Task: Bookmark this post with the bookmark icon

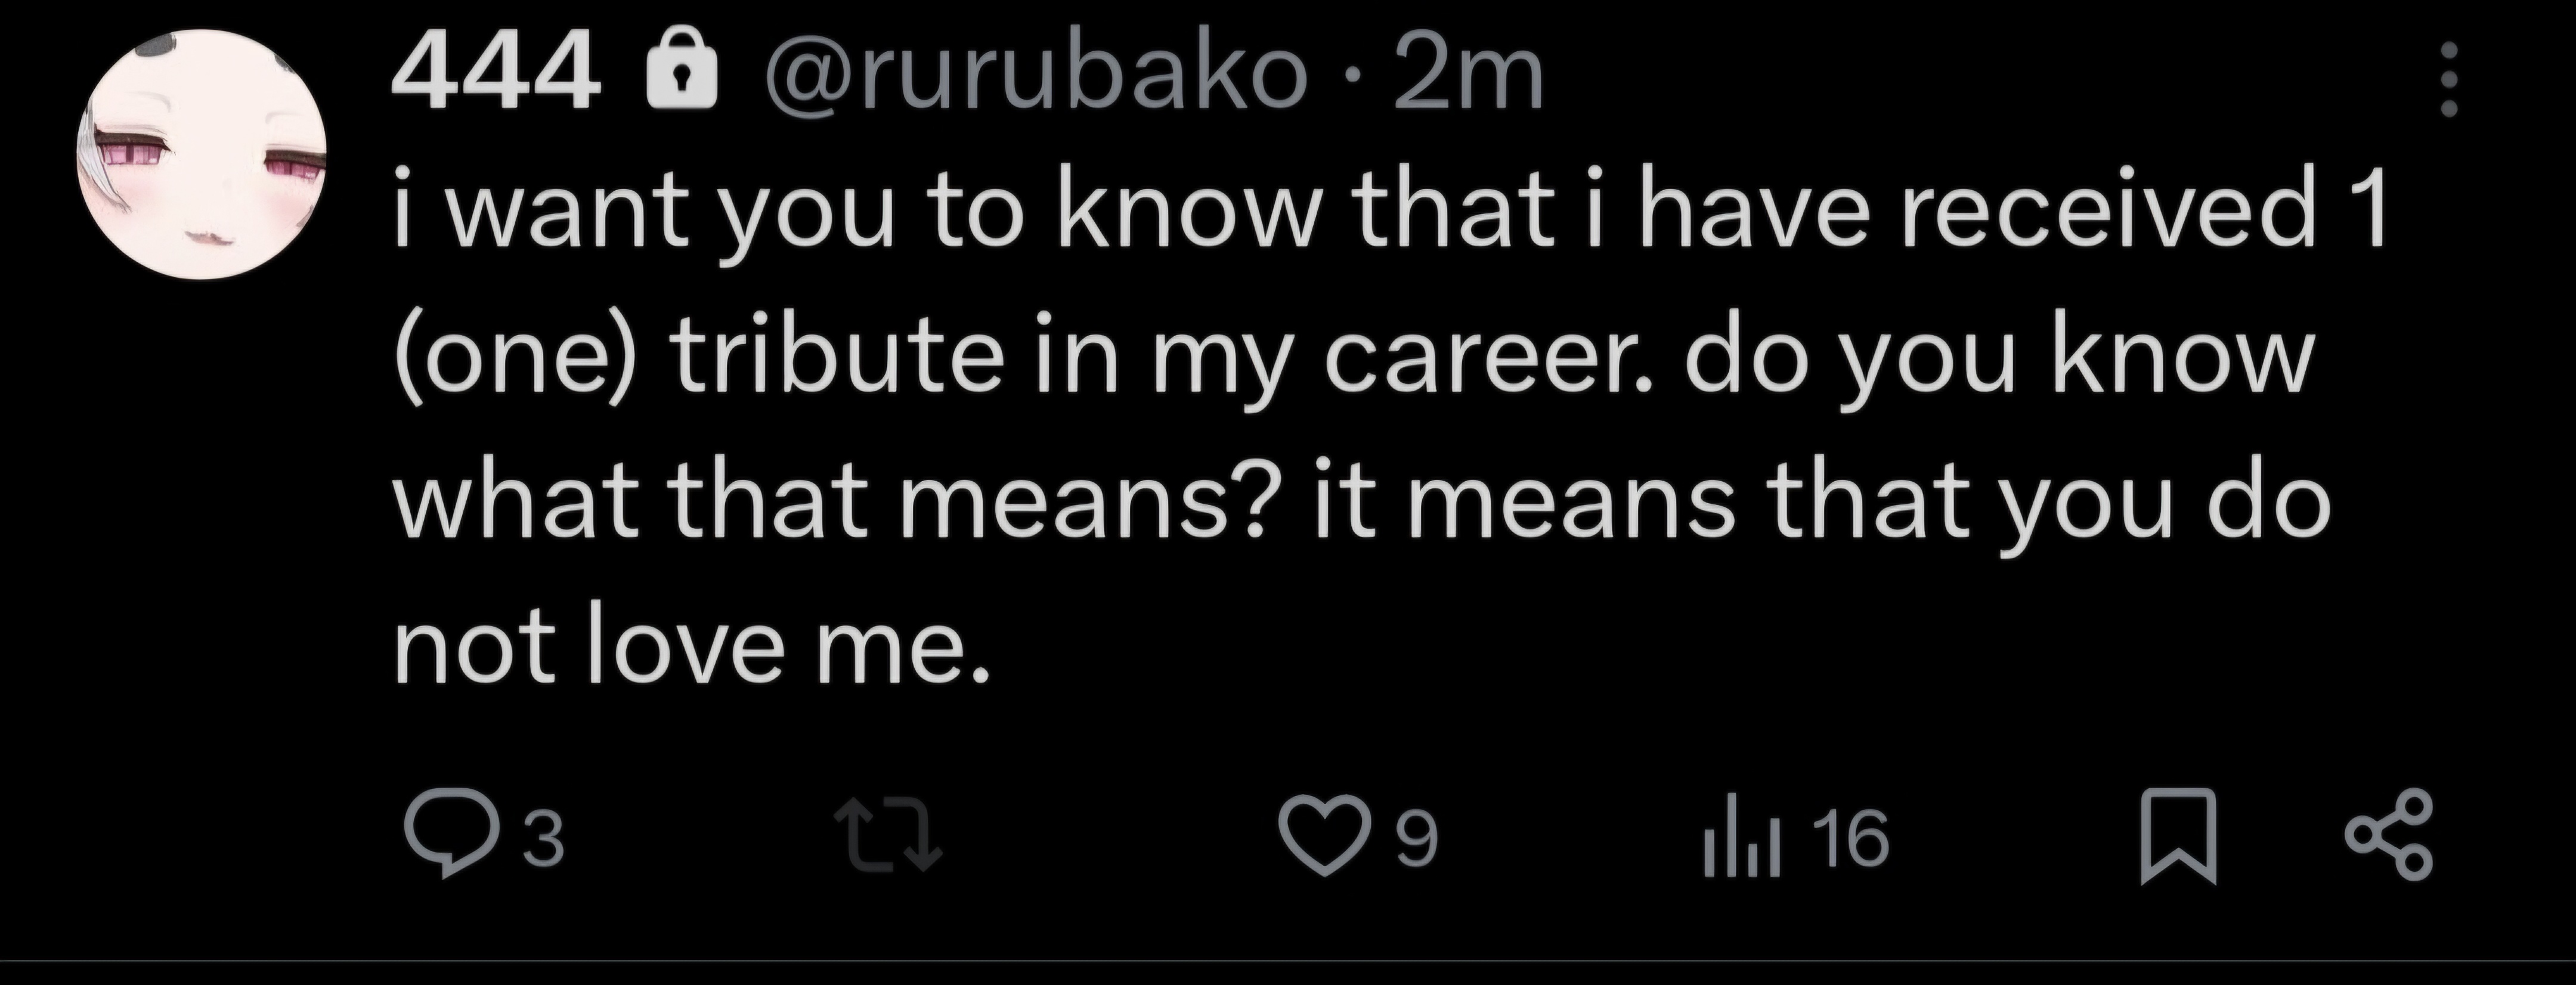Action: tap(2178, 838)
